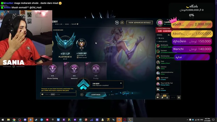Click the chat input field
This screenshot has height=122, width=217.
click(58, 94)
